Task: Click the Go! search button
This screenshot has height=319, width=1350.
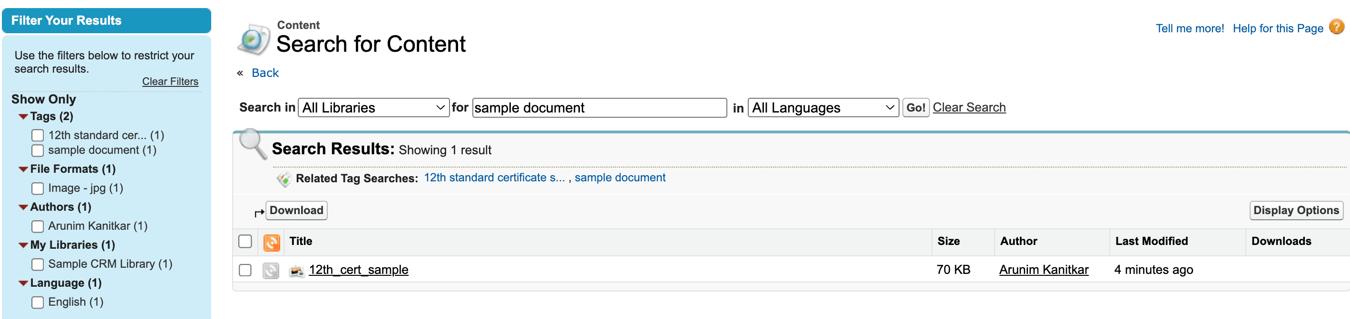Action: [x=916, y=108]
